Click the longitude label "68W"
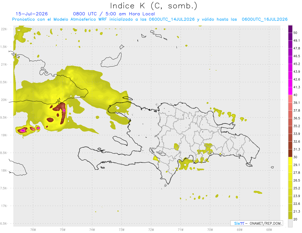The image size is (302, 233). 269,230
